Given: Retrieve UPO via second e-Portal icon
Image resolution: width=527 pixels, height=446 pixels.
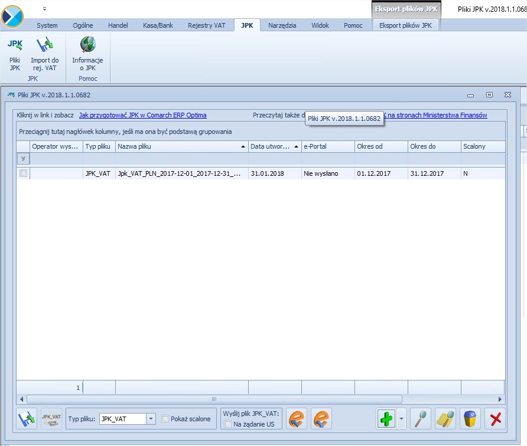Looking at the screenshot, I should pos(321,419).
